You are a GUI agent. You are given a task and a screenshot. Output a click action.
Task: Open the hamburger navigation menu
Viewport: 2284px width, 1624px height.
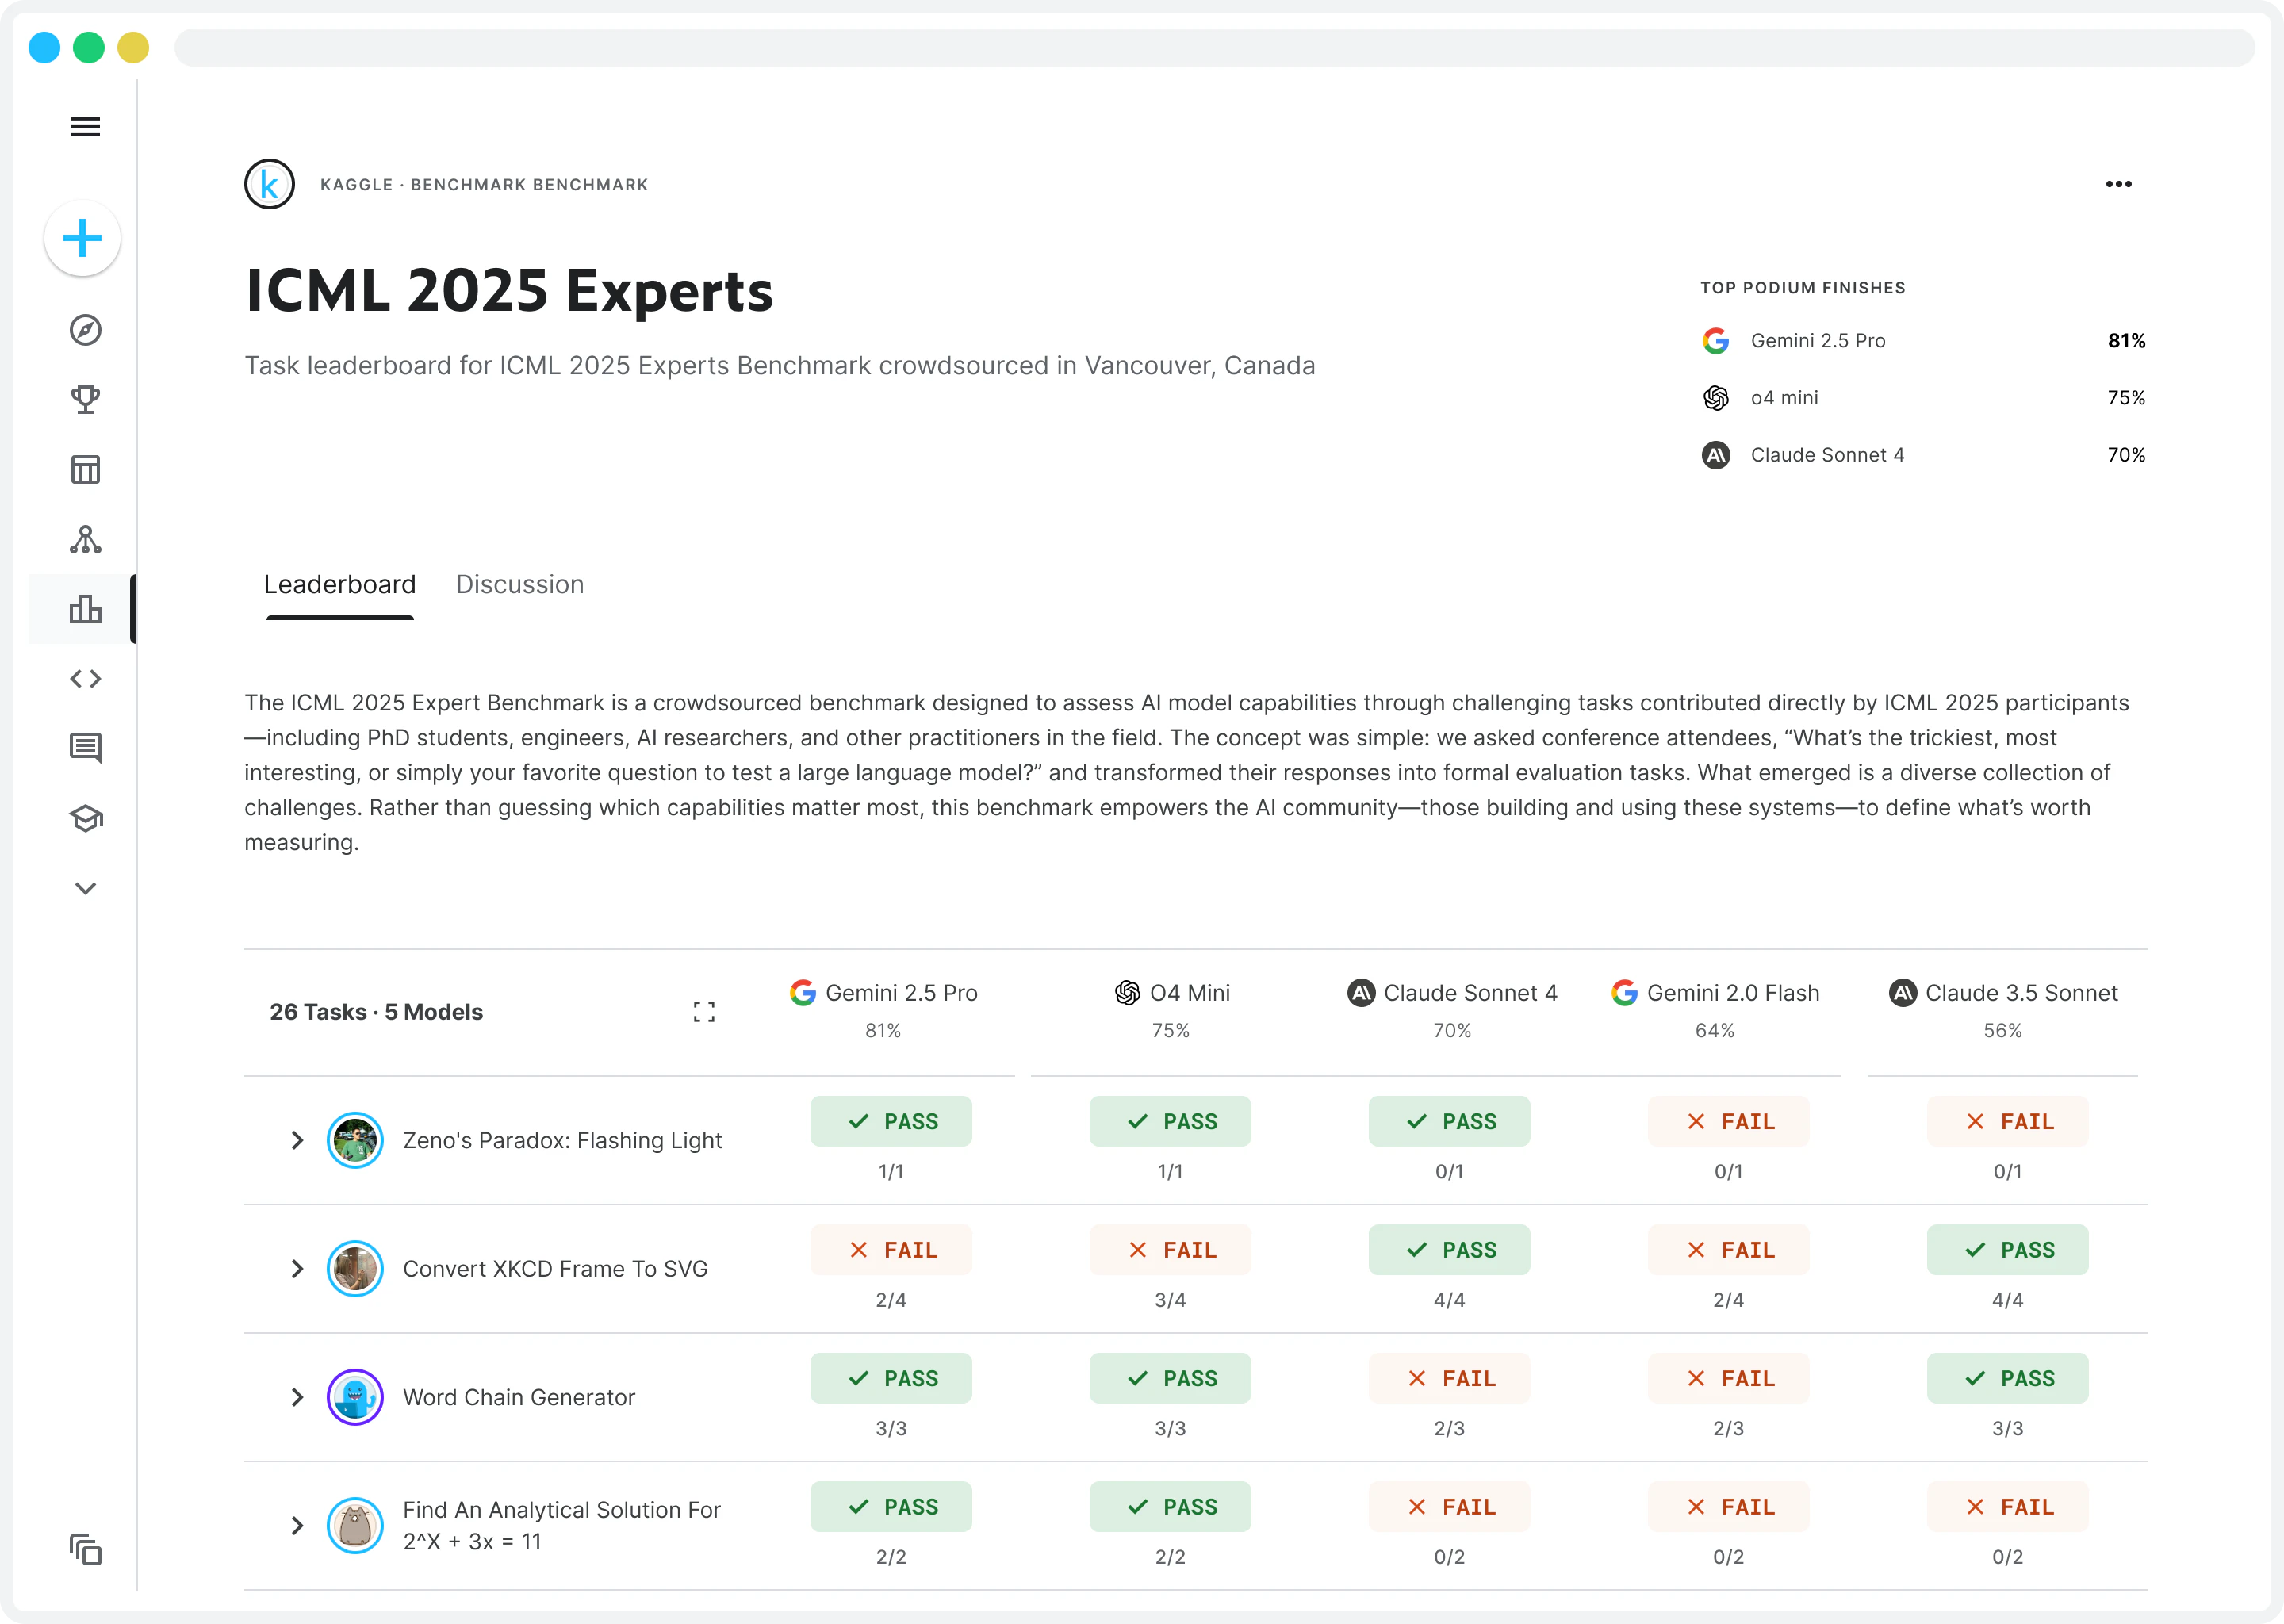click(85, 127)
